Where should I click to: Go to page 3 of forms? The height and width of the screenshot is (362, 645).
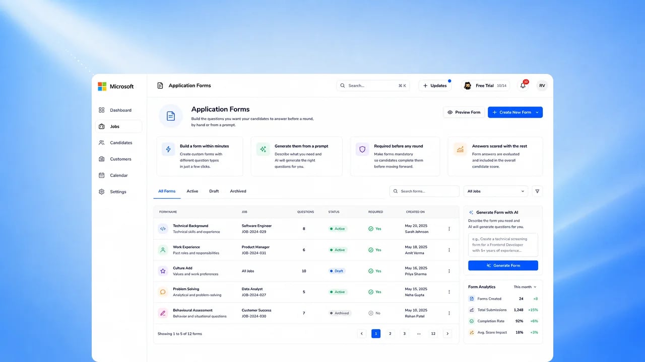[404, 333]
